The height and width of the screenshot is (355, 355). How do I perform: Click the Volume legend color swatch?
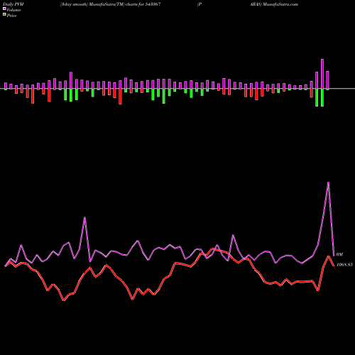4,9
